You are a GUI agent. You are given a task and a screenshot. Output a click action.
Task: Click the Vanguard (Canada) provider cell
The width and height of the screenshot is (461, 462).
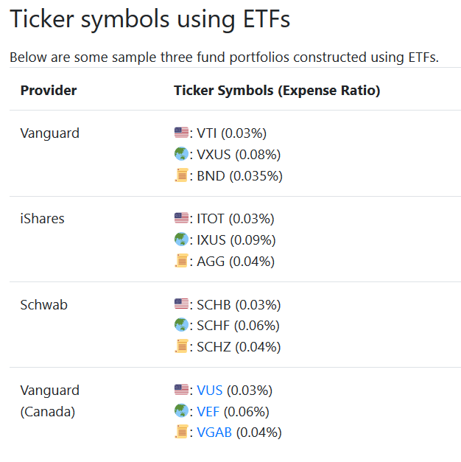49,401
